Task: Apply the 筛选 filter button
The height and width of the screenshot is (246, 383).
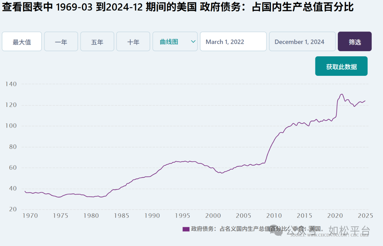Action: 355,42
